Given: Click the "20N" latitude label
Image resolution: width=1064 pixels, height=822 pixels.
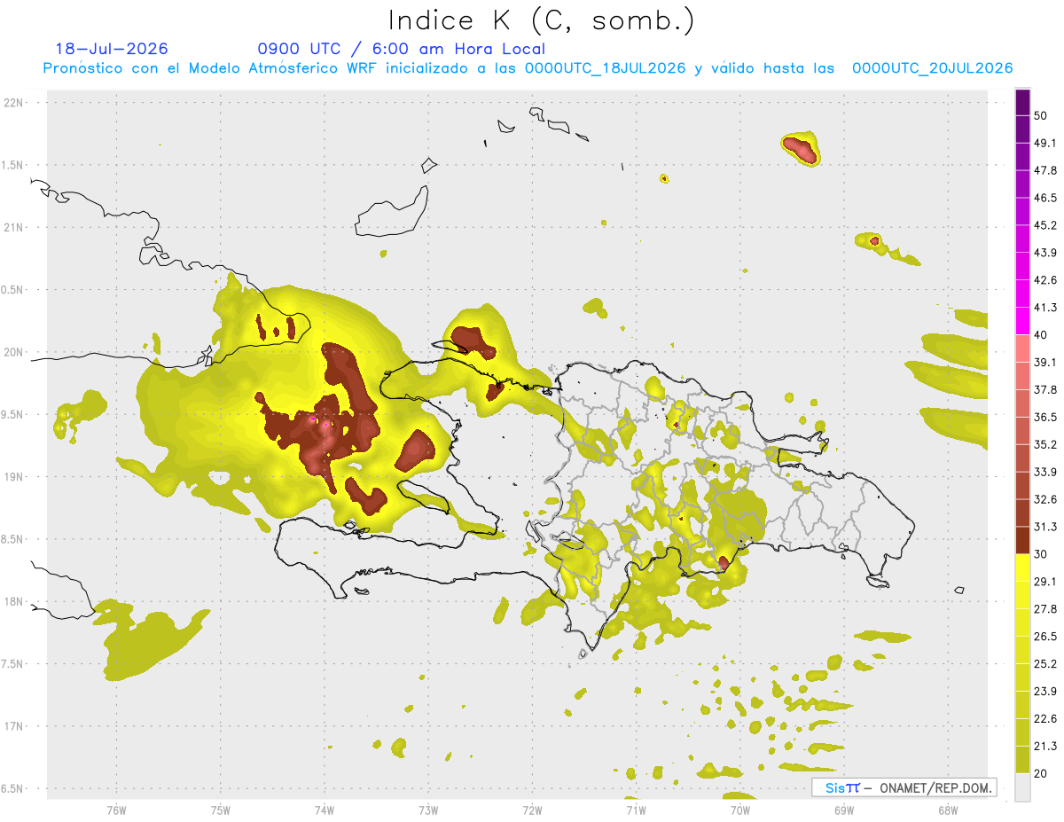Looking at the screenshot, I should (x=14, y=352).
